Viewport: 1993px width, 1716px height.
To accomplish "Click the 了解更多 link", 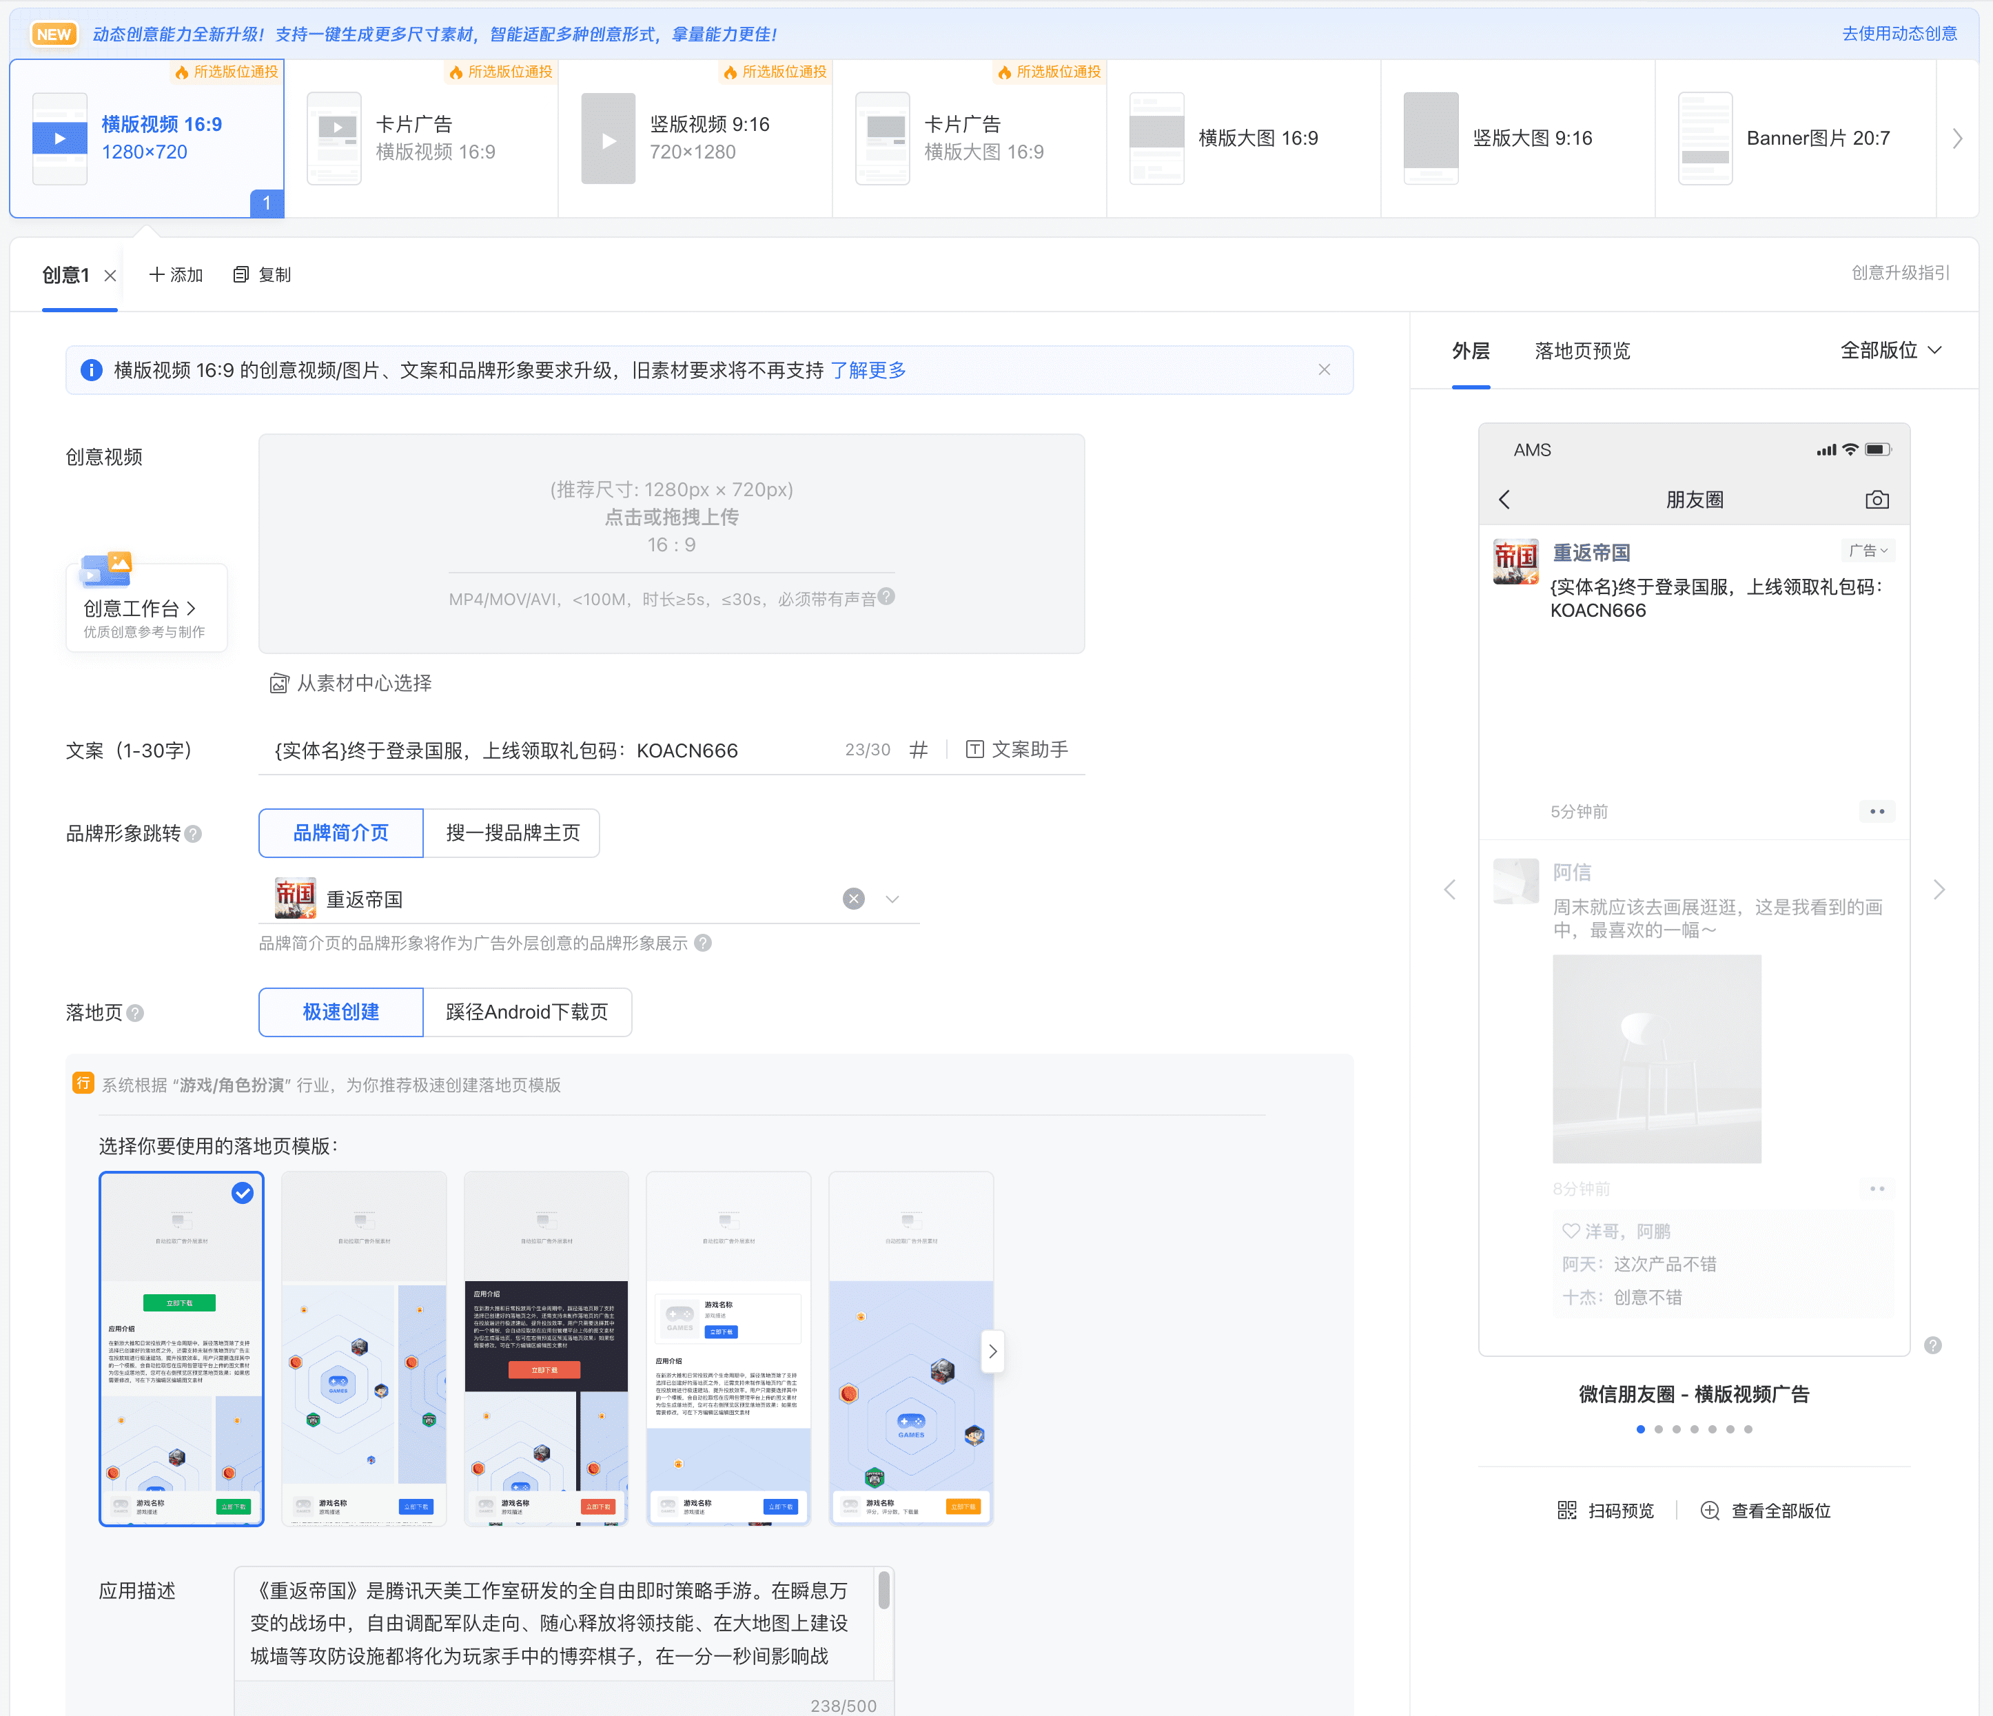I will [868, 370].
